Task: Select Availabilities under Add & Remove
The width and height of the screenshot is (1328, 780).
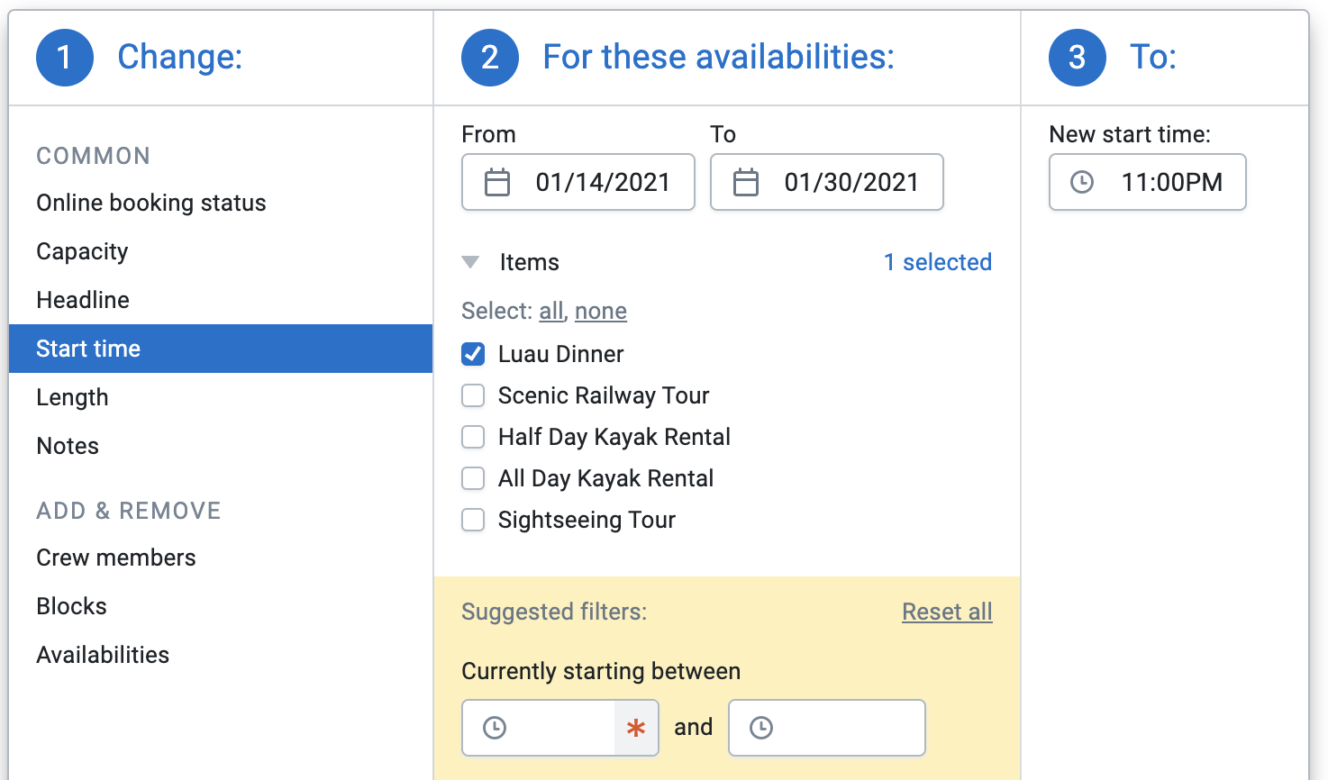Action: pyautogui.click(x=103, y=655)
